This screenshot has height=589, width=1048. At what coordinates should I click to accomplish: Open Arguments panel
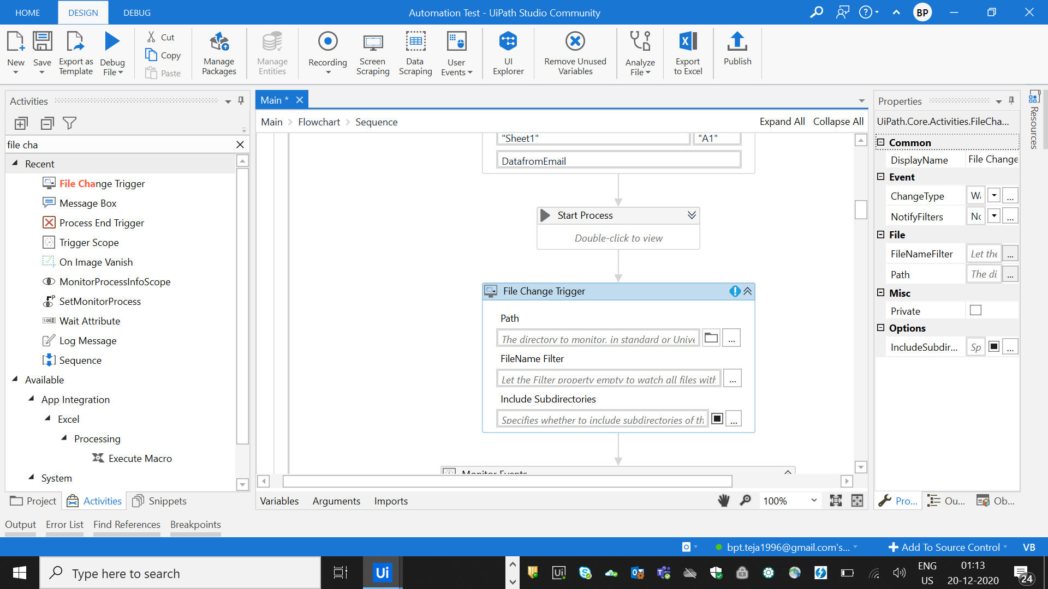coord(336,501)
